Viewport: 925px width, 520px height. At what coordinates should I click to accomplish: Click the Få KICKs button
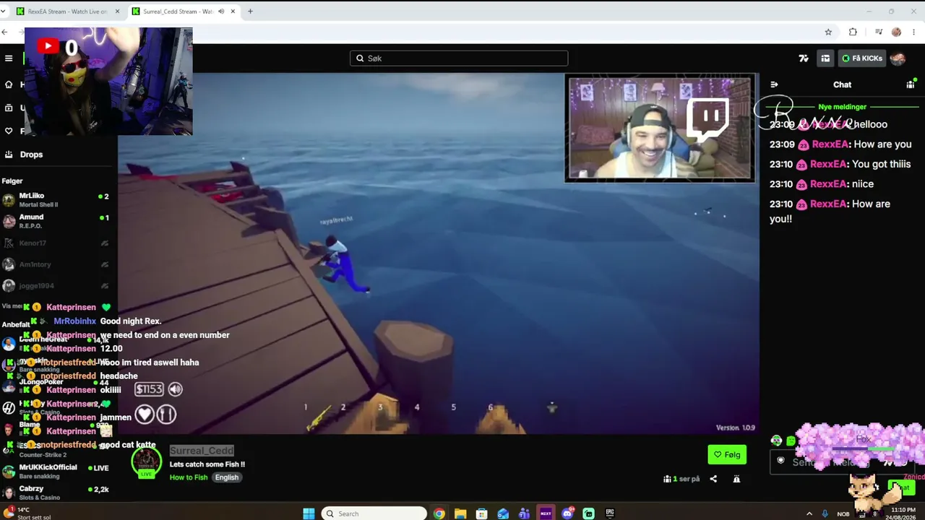click(862, 58)
